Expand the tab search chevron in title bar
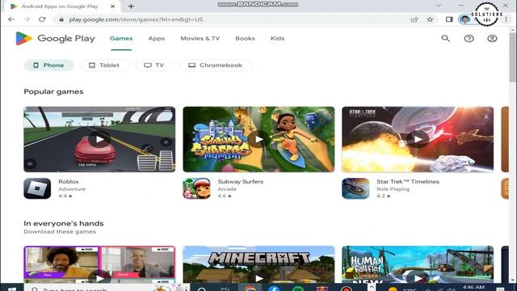This screenshot has height=291, width=517. [x=439, y=6]
